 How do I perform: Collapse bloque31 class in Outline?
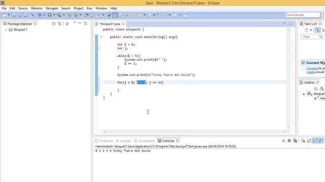click(304, 94)
